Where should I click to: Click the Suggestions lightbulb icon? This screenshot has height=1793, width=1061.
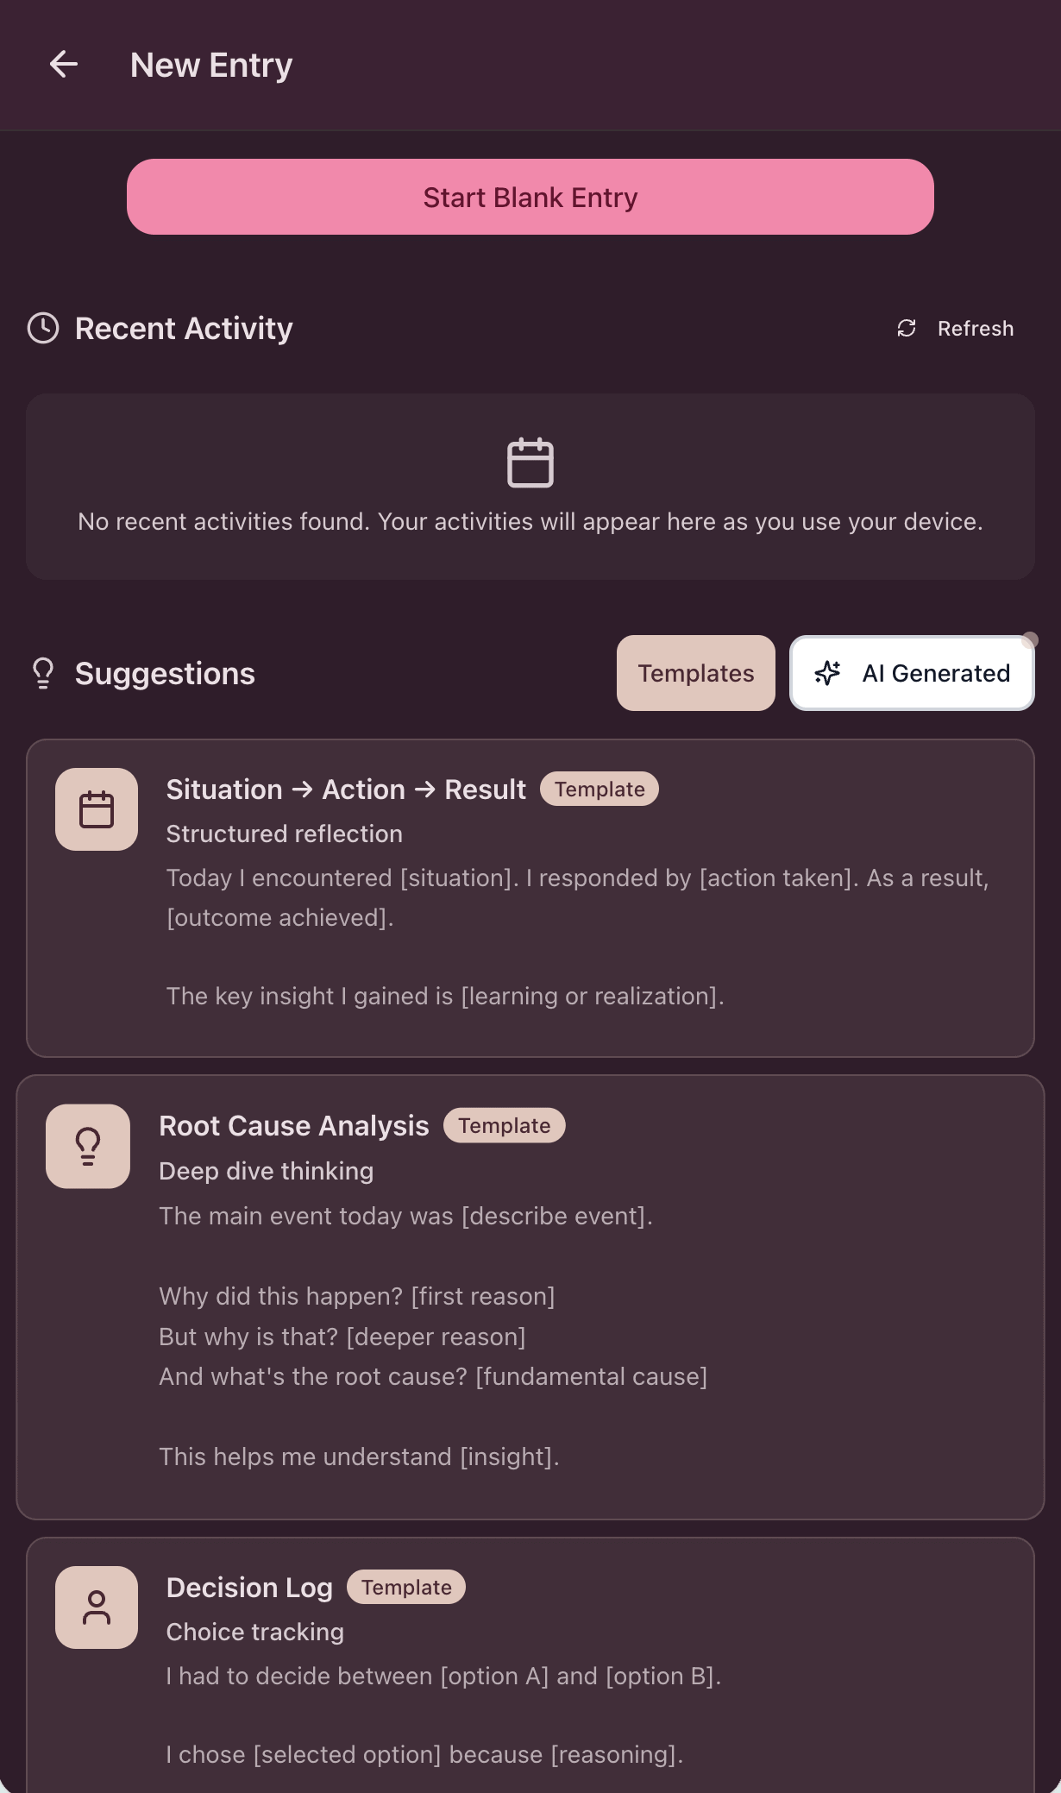(x=43, y=673)
